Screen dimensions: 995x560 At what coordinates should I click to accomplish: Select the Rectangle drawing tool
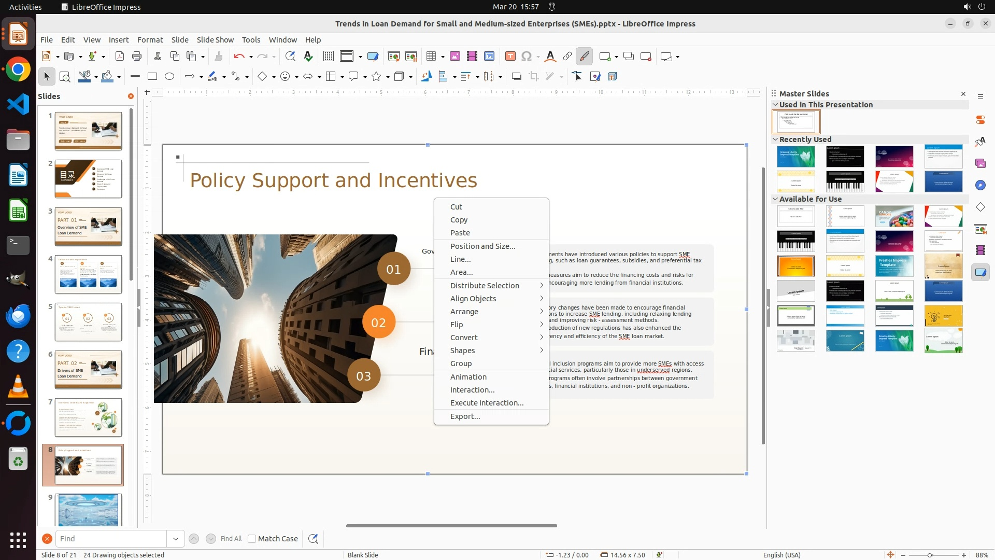(x=152, y=76)
